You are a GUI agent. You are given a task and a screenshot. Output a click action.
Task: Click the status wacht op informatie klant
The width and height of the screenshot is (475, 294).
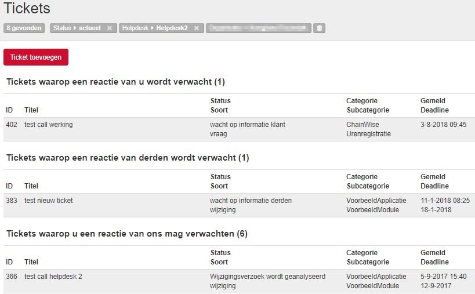[248, 125]
